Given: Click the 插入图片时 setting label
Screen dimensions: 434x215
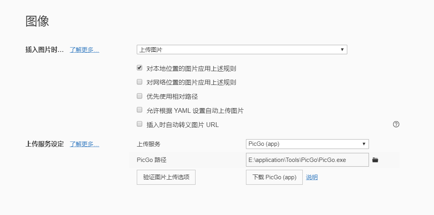Looking at the screenshot, I should (x=44, y=50).
